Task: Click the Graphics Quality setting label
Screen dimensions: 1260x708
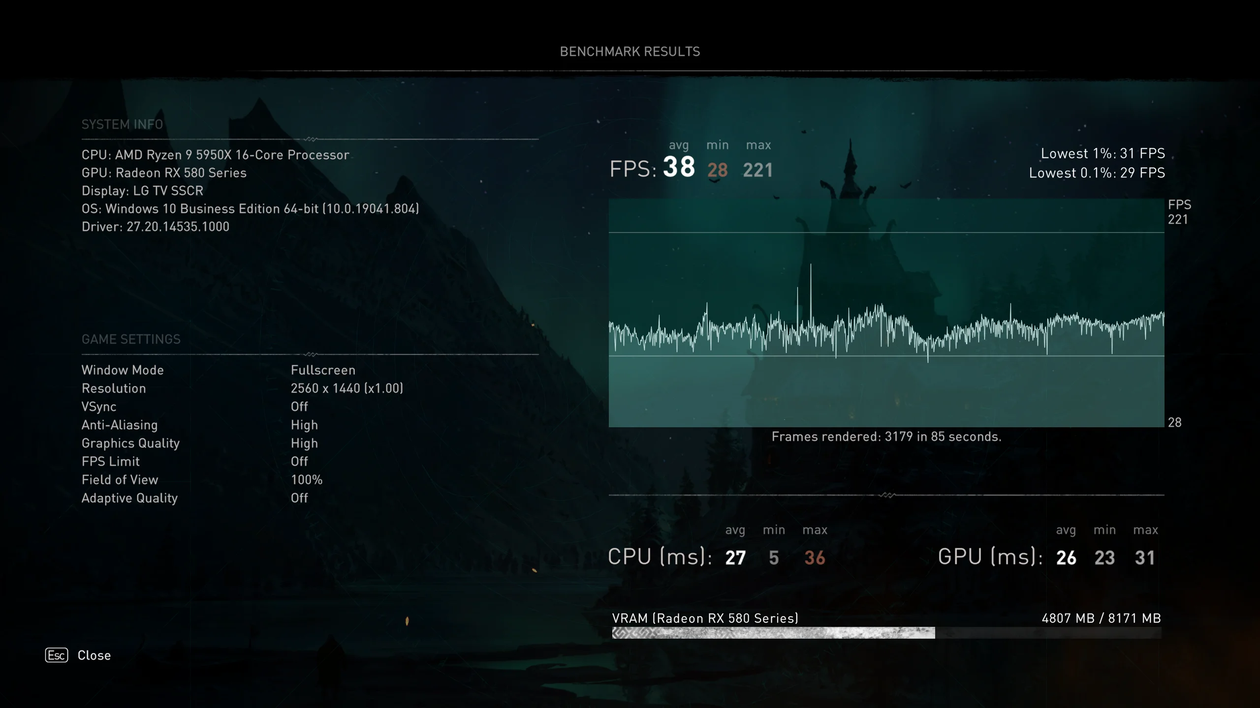Action: (x=130, y=443)
